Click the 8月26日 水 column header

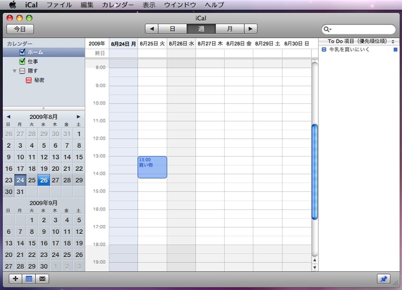[181, 44]
